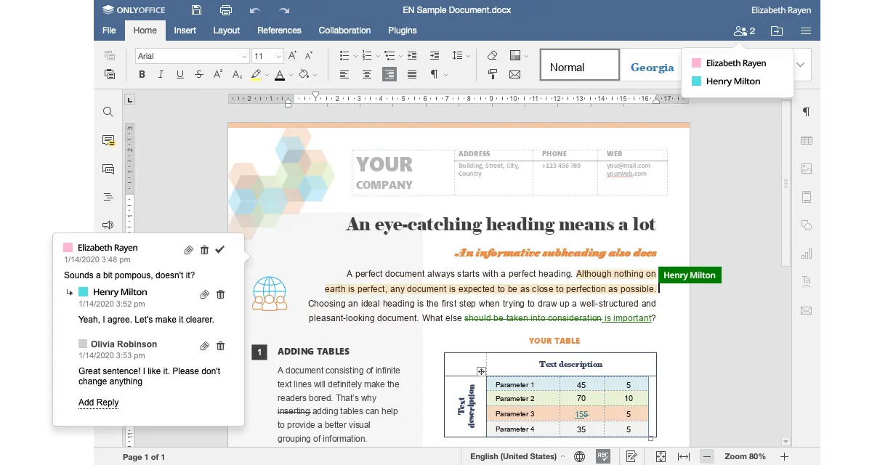Expand the font color dropdown arrow

click(291, 74)
